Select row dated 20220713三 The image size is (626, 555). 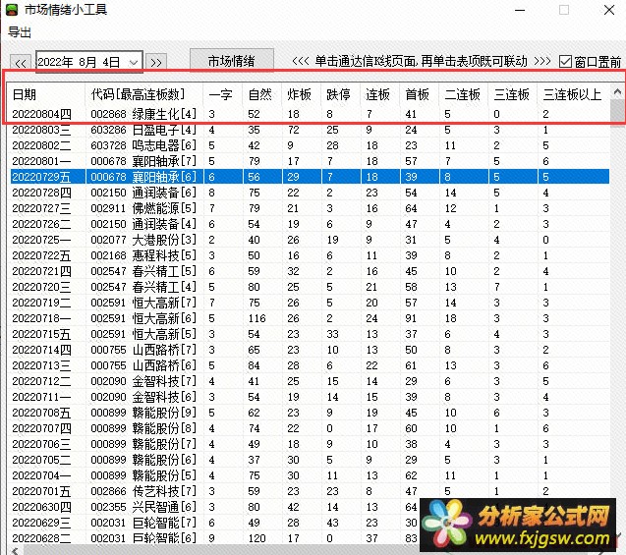point(308,365)
